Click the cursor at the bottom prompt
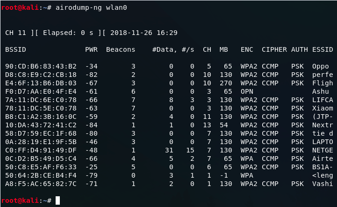 [x=57, y=200]
